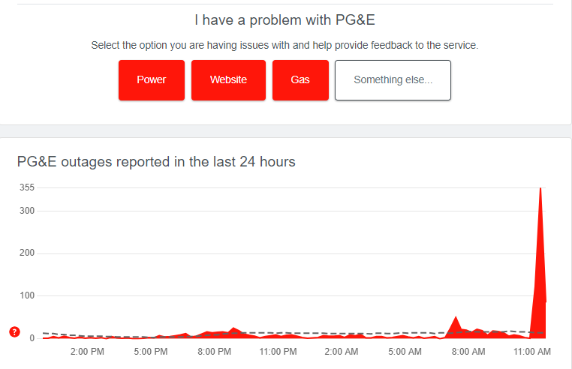The width and height of the screenshot is (572, 369).
Task: Click the 'Select the option' instruction text
Action: point(284,45)
